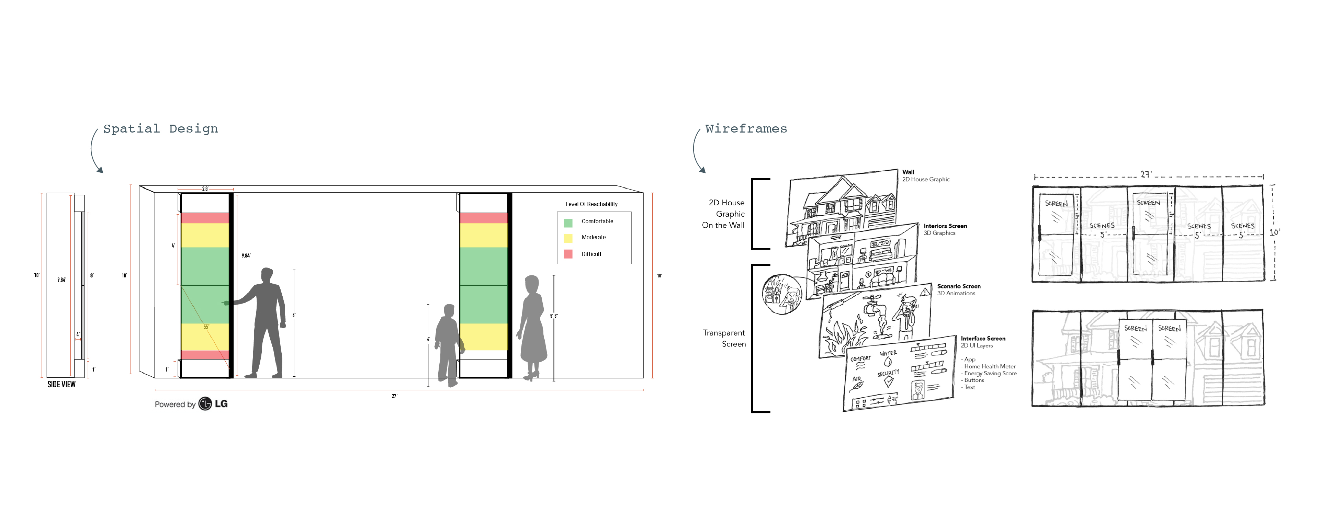Select the red Difficult legend swatch
This screenshot has height=513, width=1319.
tap(568, 254)
